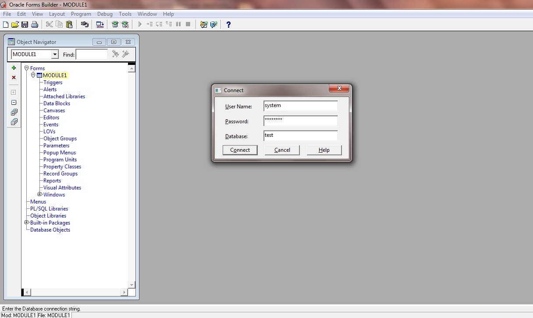Image resolution: width=533 pixels, height=318 pixels.
Task: Open the Tools menu
Action: click(x=125, y=14)
